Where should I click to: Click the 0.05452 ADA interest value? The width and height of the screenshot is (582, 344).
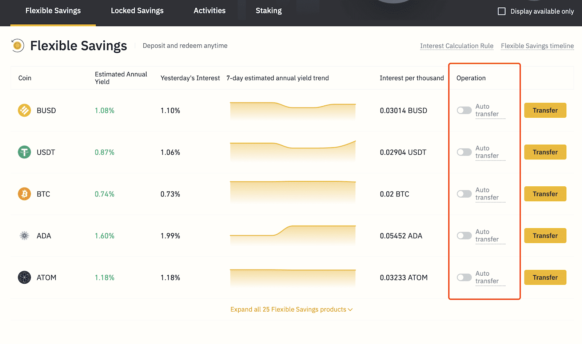(401, 236)
